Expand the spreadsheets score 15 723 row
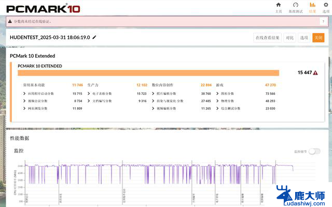The width and height of the screenshot is (332, 207). (117, 93)
